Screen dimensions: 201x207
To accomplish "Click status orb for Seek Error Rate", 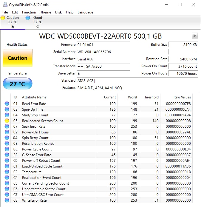I will [x=7, y=126].
